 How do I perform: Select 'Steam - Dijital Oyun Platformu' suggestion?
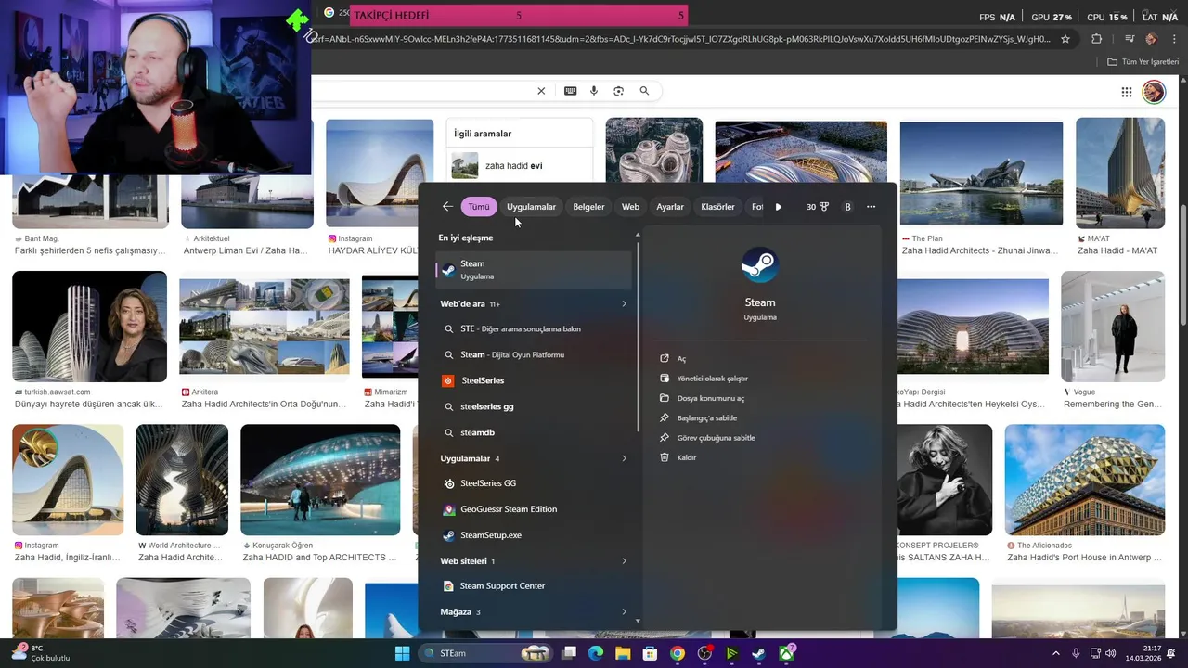534,354
